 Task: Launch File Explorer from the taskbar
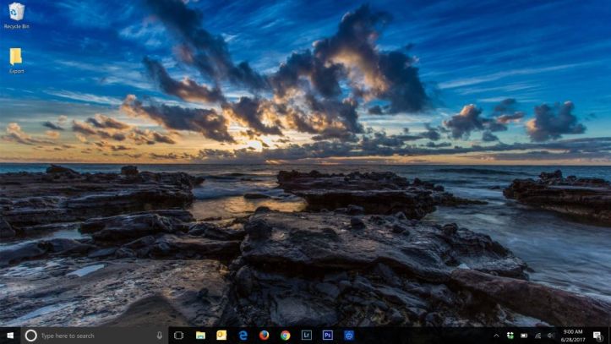click(200, 336)
